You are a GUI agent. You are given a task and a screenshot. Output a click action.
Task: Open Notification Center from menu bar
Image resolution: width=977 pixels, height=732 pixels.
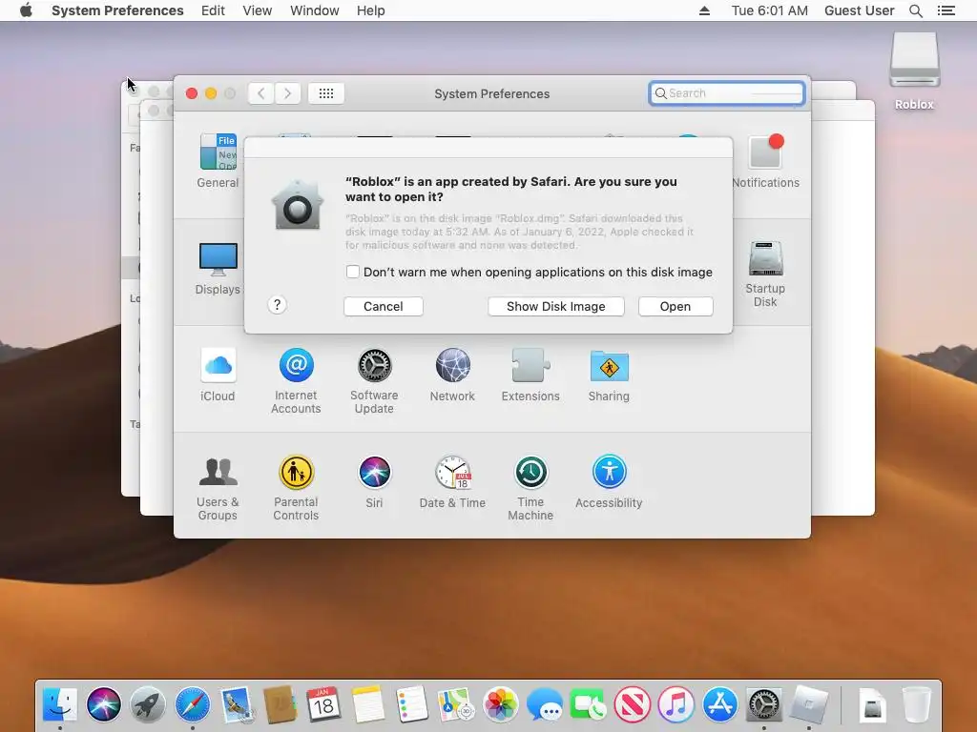pyautogui.click(x=946, y=10)
